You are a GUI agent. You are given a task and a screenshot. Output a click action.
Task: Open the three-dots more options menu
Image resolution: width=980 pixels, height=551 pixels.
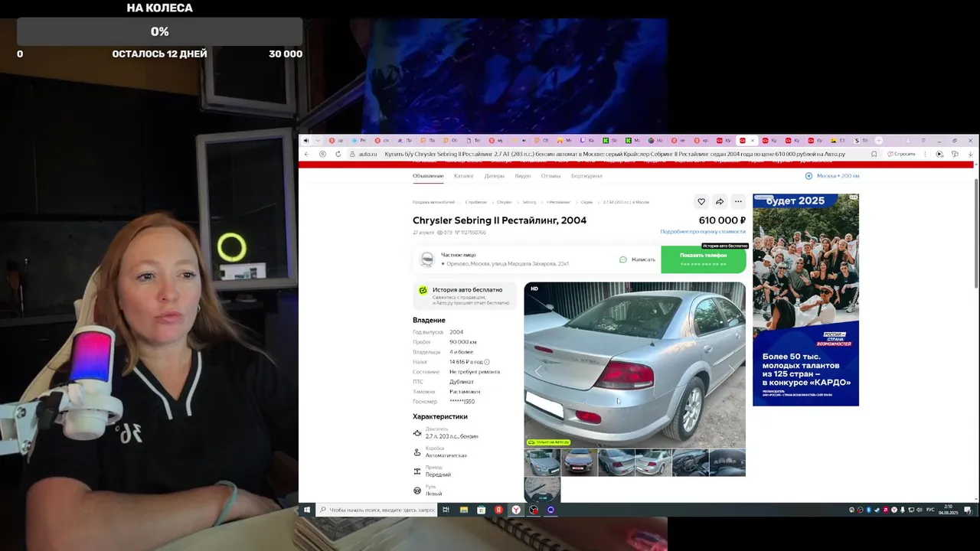point(738,201)
